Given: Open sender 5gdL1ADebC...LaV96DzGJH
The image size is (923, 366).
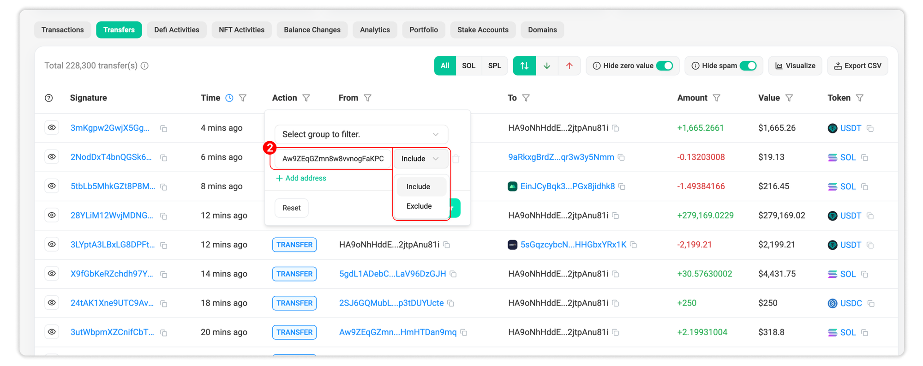Looking at the screenshot, I should pos(393,274).
